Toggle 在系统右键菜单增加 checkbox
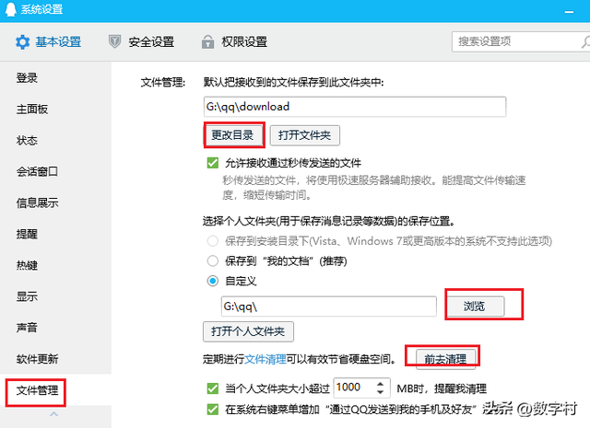 213,410
